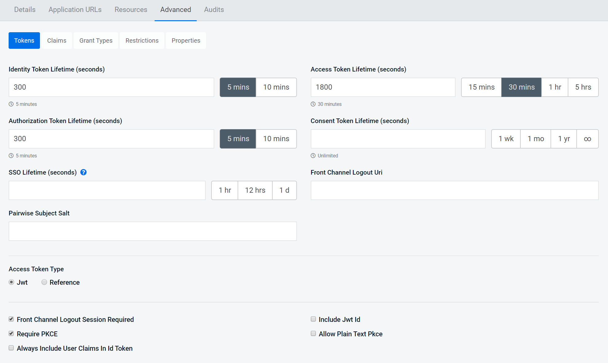Viewport: 608px width, 363px height.
Task: Disable Front Channel Logout Session Required
Action: tap(11, 319)
